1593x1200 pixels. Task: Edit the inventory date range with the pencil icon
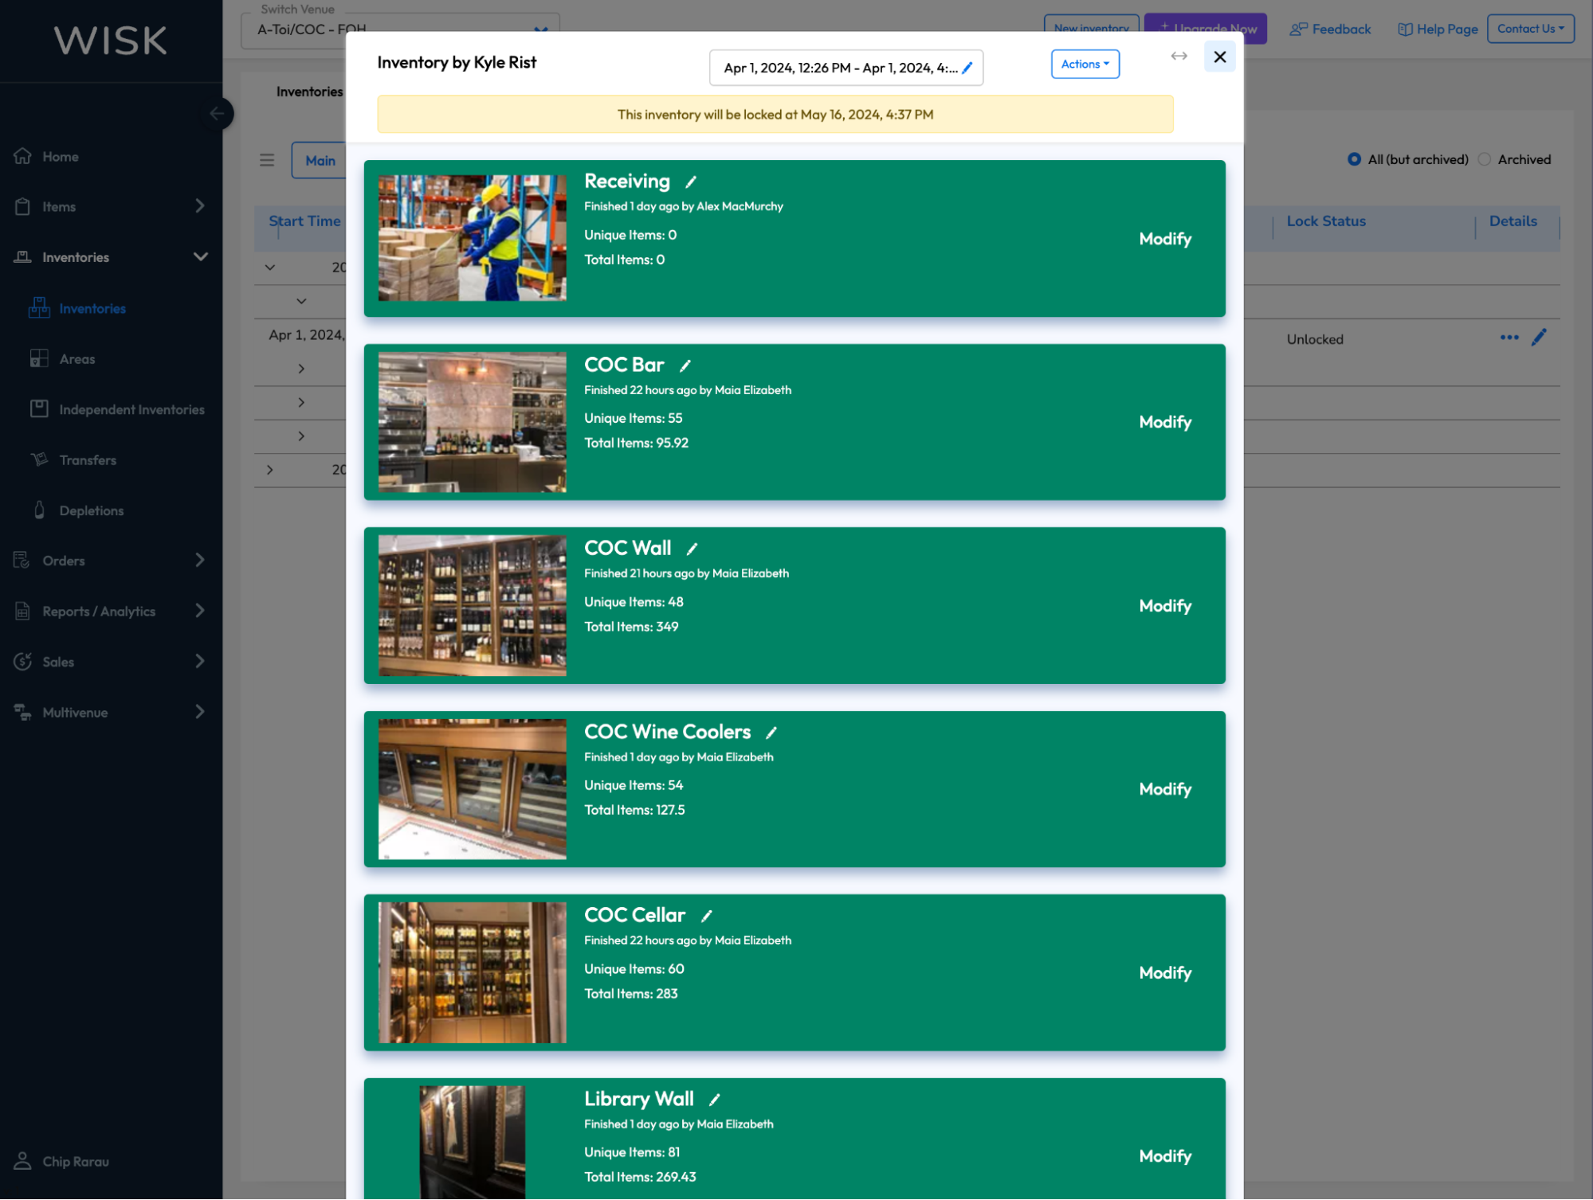(966, 68)
